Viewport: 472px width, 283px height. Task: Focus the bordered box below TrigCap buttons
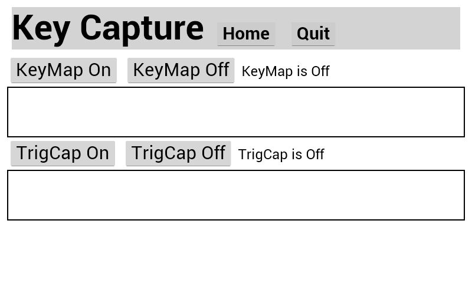[236, 195]
